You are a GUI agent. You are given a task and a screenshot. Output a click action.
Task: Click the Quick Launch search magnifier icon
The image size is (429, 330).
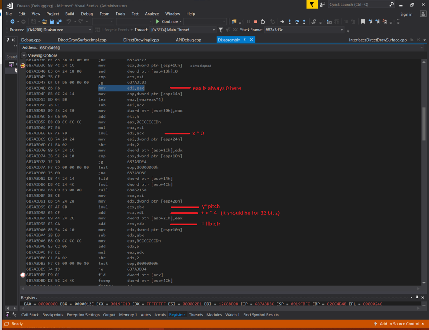coord(391,5)
